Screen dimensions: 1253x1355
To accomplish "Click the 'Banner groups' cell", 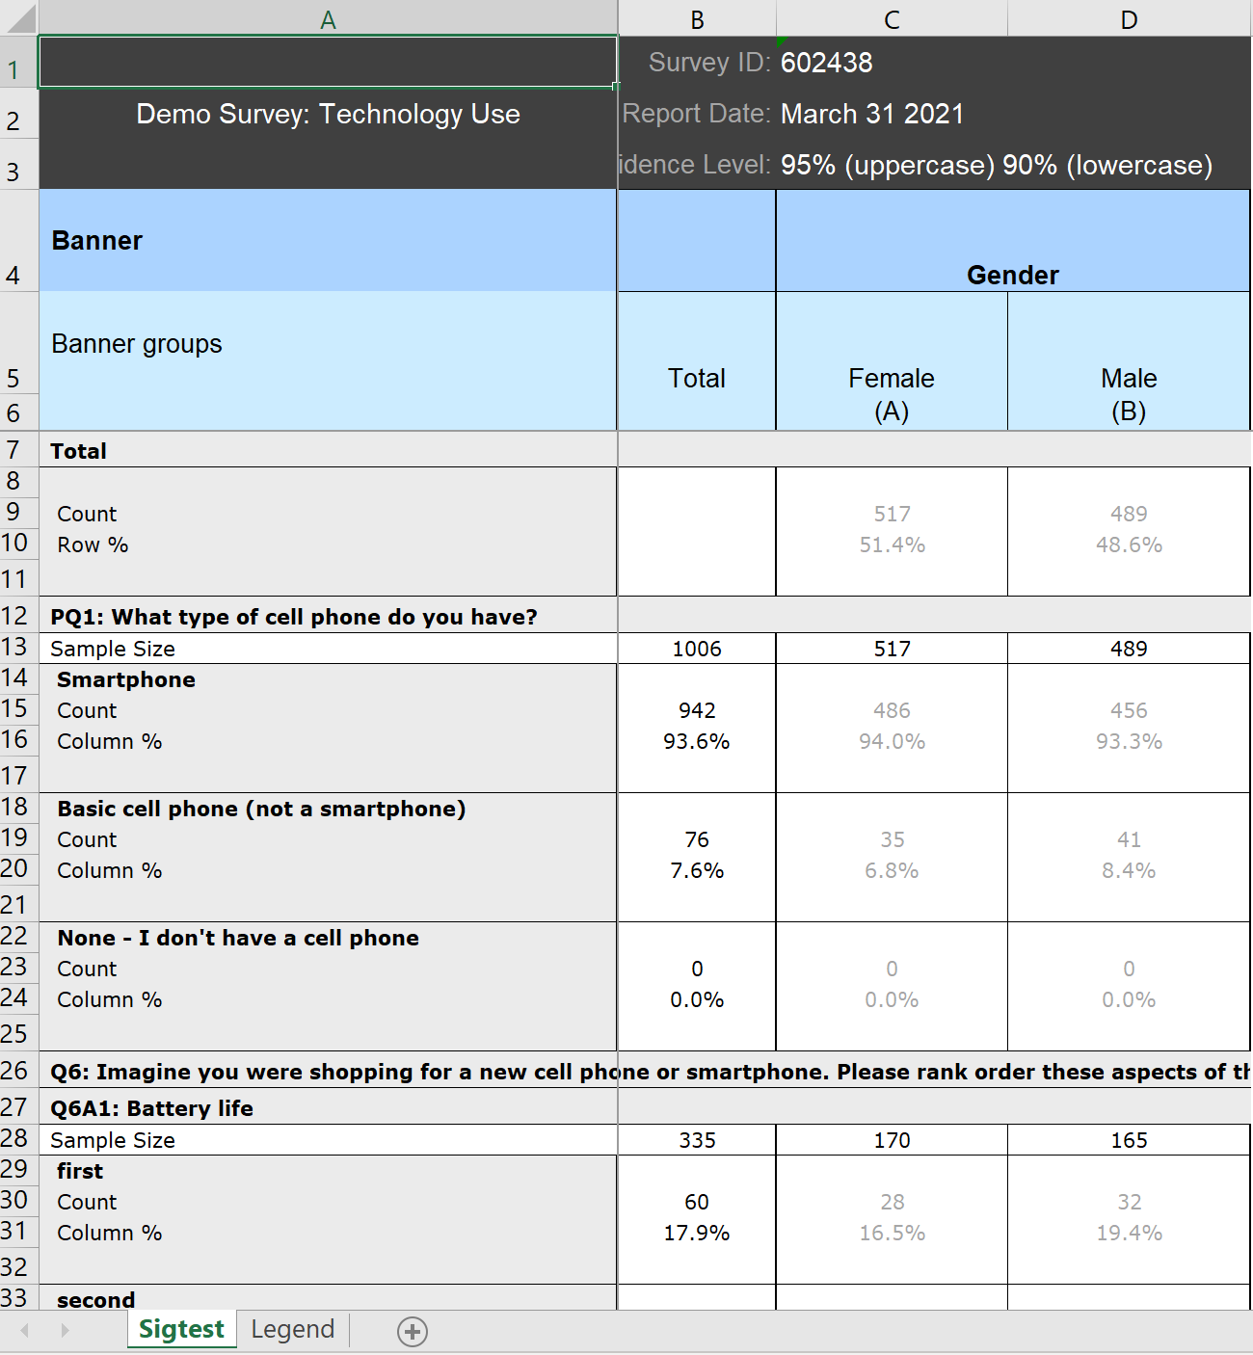I will [x=328, y=343].
